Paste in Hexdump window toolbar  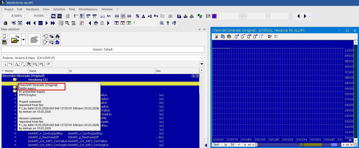pos(229,37)
